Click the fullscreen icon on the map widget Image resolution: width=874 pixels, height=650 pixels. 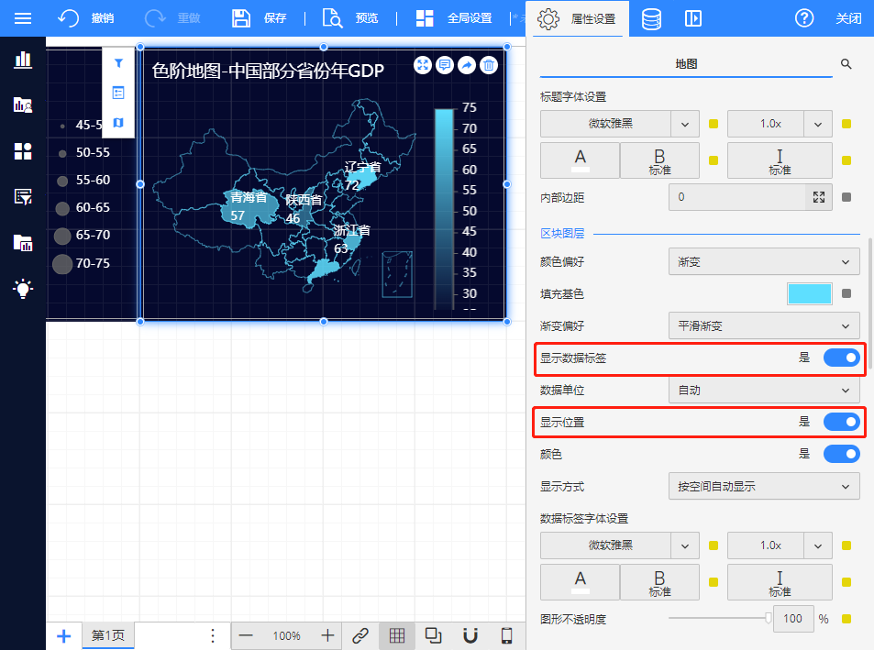pos(423,65)
